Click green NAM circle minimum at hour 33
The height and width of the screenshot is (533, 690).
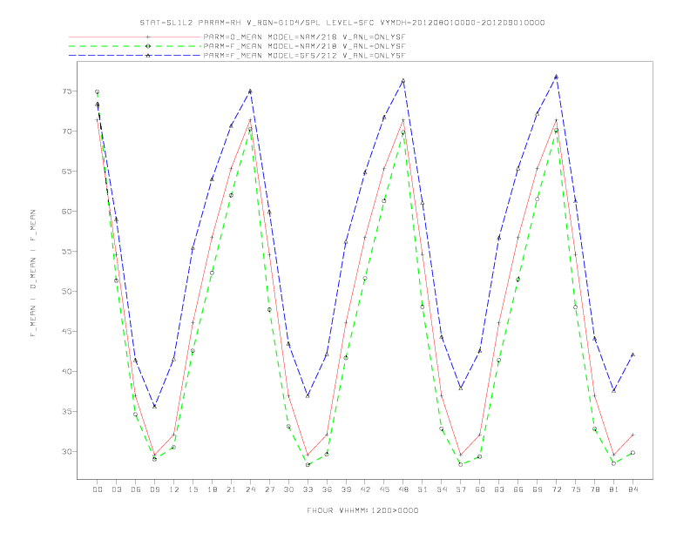click(x=308, y=465)
